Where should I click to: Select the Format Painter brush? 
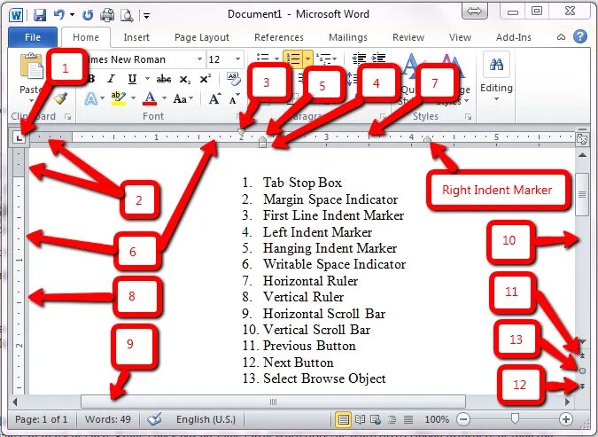pos(60,98)
